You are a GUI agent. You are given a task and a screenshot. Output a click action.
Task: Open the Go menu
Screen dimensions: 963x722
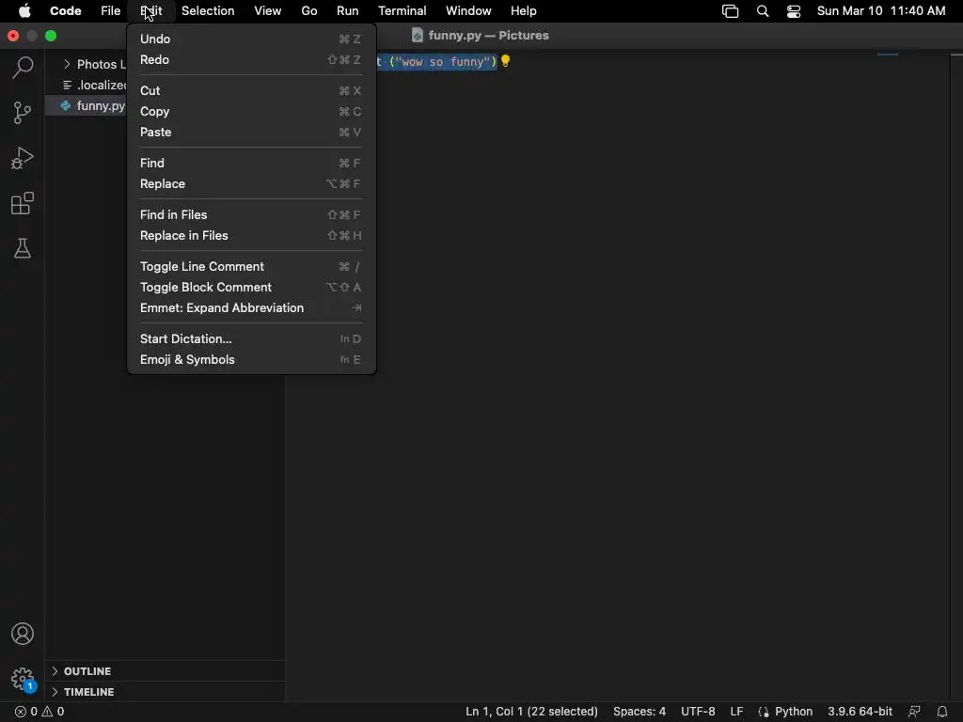[308, 11]
